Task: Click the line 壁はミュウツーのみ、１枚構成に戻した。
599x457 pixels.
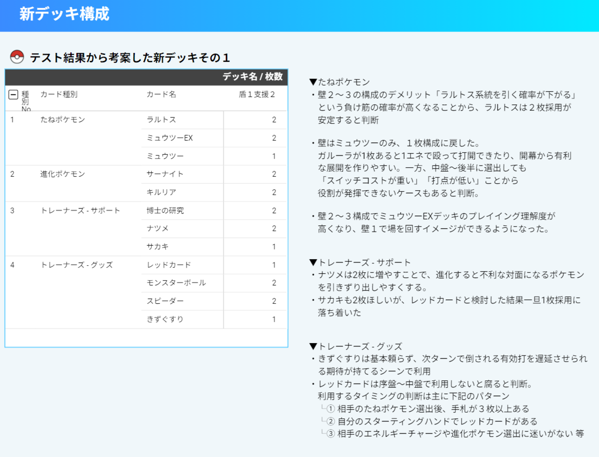Action: pos(399,144)
